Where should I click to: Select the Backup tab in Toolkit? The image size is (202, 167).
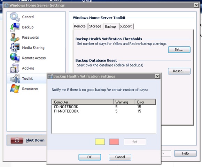click(x=110, y=26)
